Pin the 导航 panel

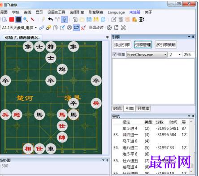pos(193,116)
